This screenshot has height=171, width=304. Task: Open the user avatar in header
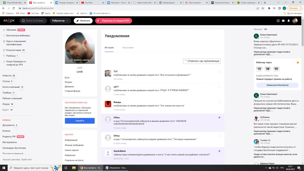pyautogui.click(x=295, y=21)
